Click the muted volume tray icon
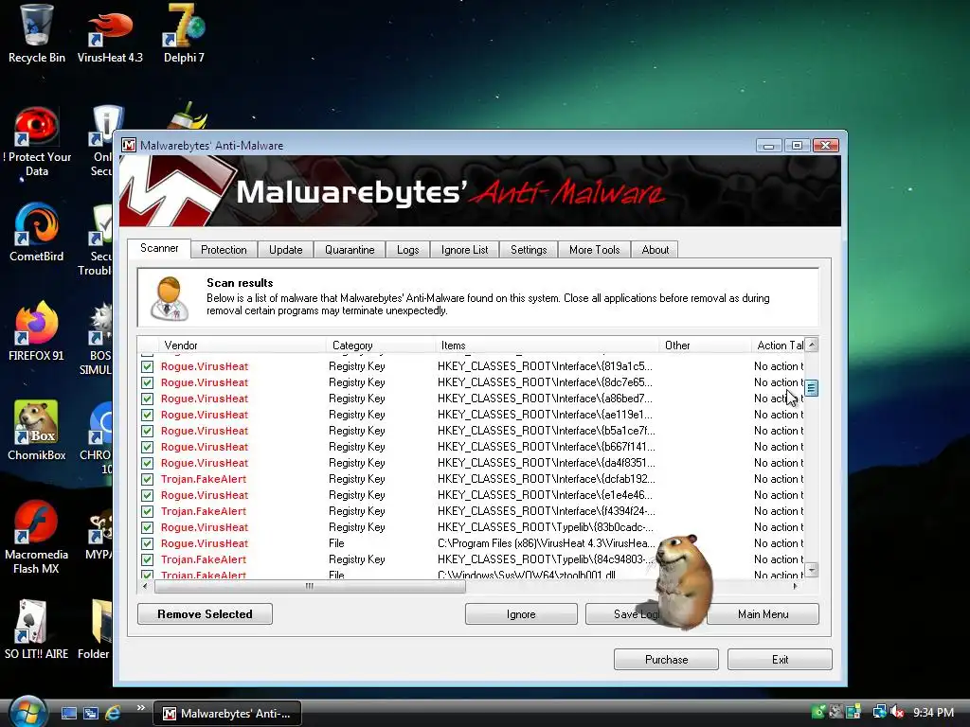970x727 pixels. pyautogui.click(x=898, y=713)
